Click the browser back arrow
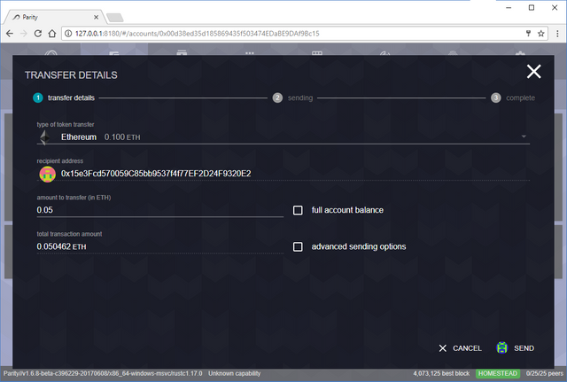This screenshot has height=382, width=567. [10, 34]
